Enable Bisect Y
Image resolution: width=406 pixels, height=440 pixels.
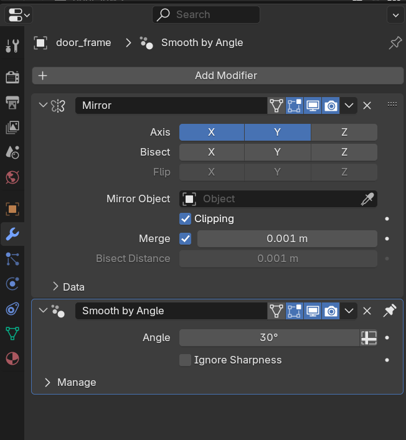277,152
